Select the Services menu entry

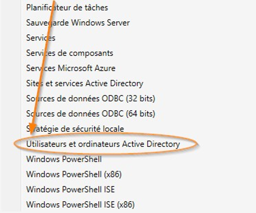coord(41,38)
